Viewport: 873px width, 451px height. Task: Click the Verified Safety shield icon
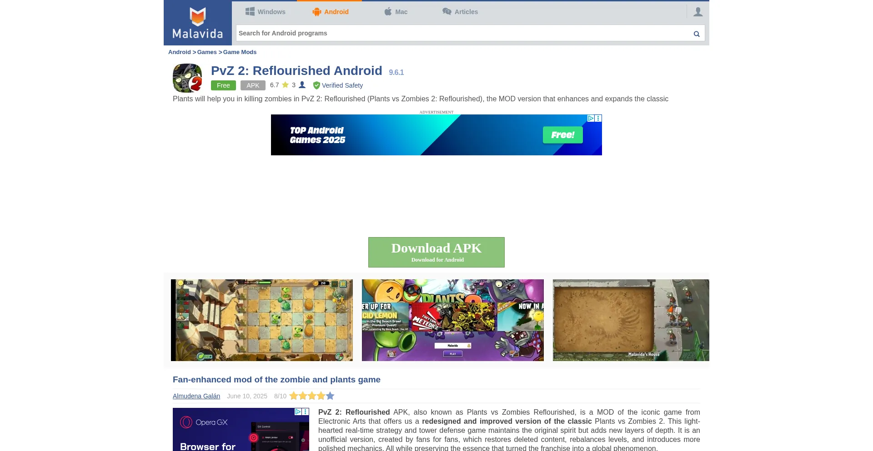pyautogui.click(x=316, y=85)
